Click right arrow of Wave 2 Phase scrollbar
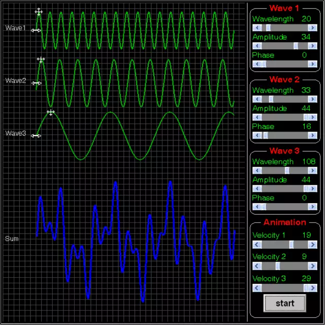Screen dimensions: 325x325 click(x=313, y=136)
